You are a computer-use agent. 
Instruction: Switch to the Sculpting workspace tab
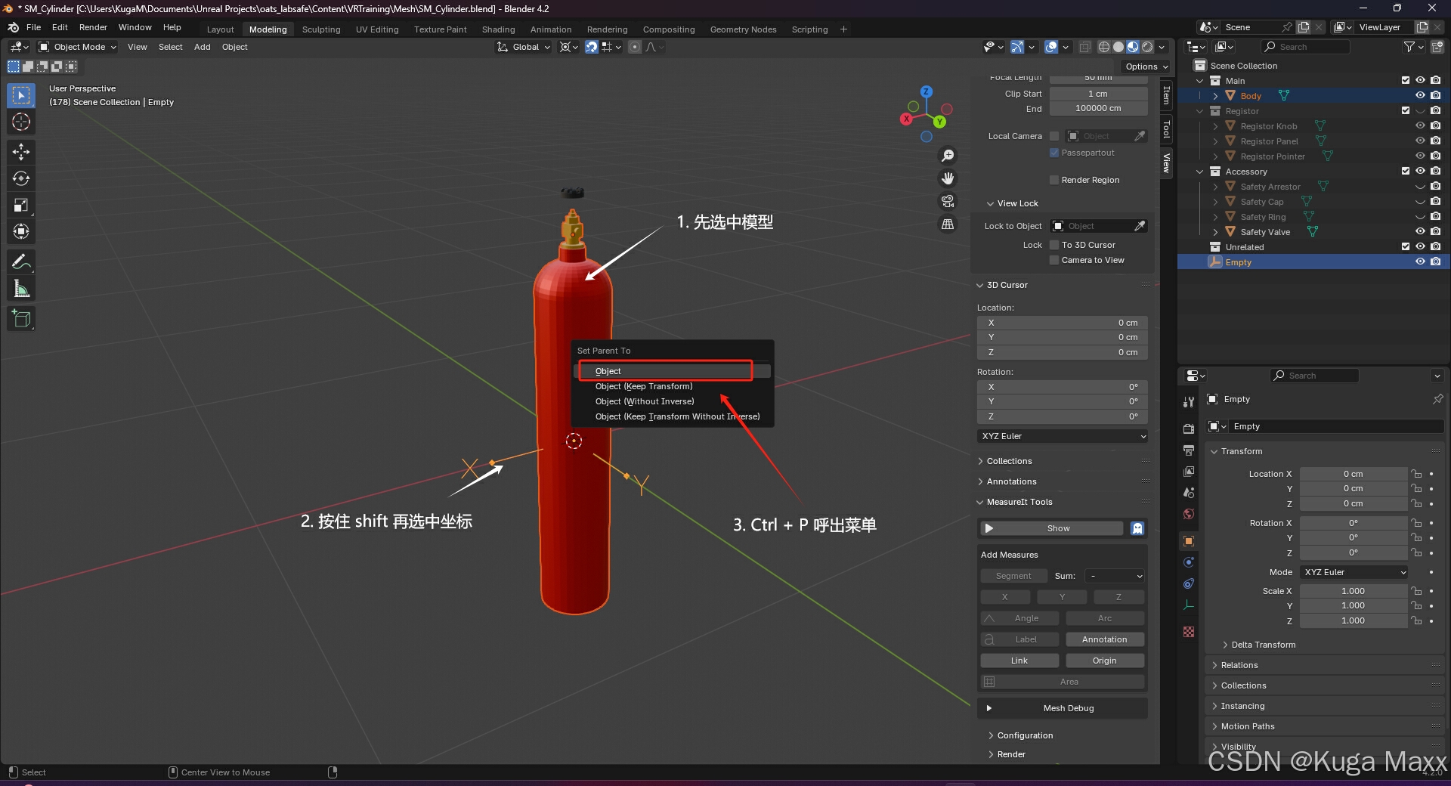pos(321,29)
